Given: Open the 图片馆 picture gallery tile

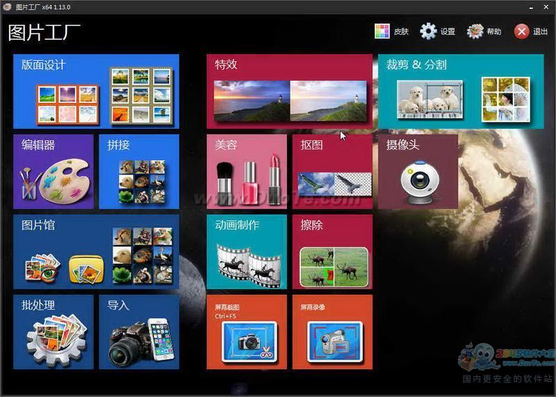Looking at the screenshot, I should (96, 252).
